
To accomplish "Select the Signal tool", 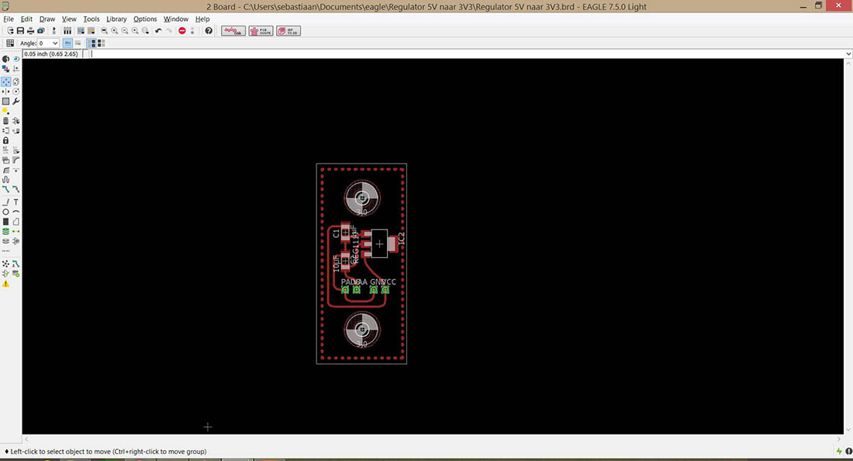I will pos(16,231).
